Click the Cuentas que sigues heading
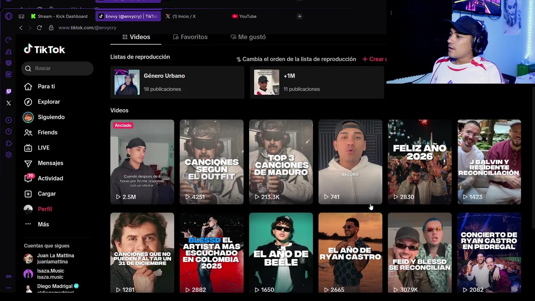The image size is (535, 301). 47,246
